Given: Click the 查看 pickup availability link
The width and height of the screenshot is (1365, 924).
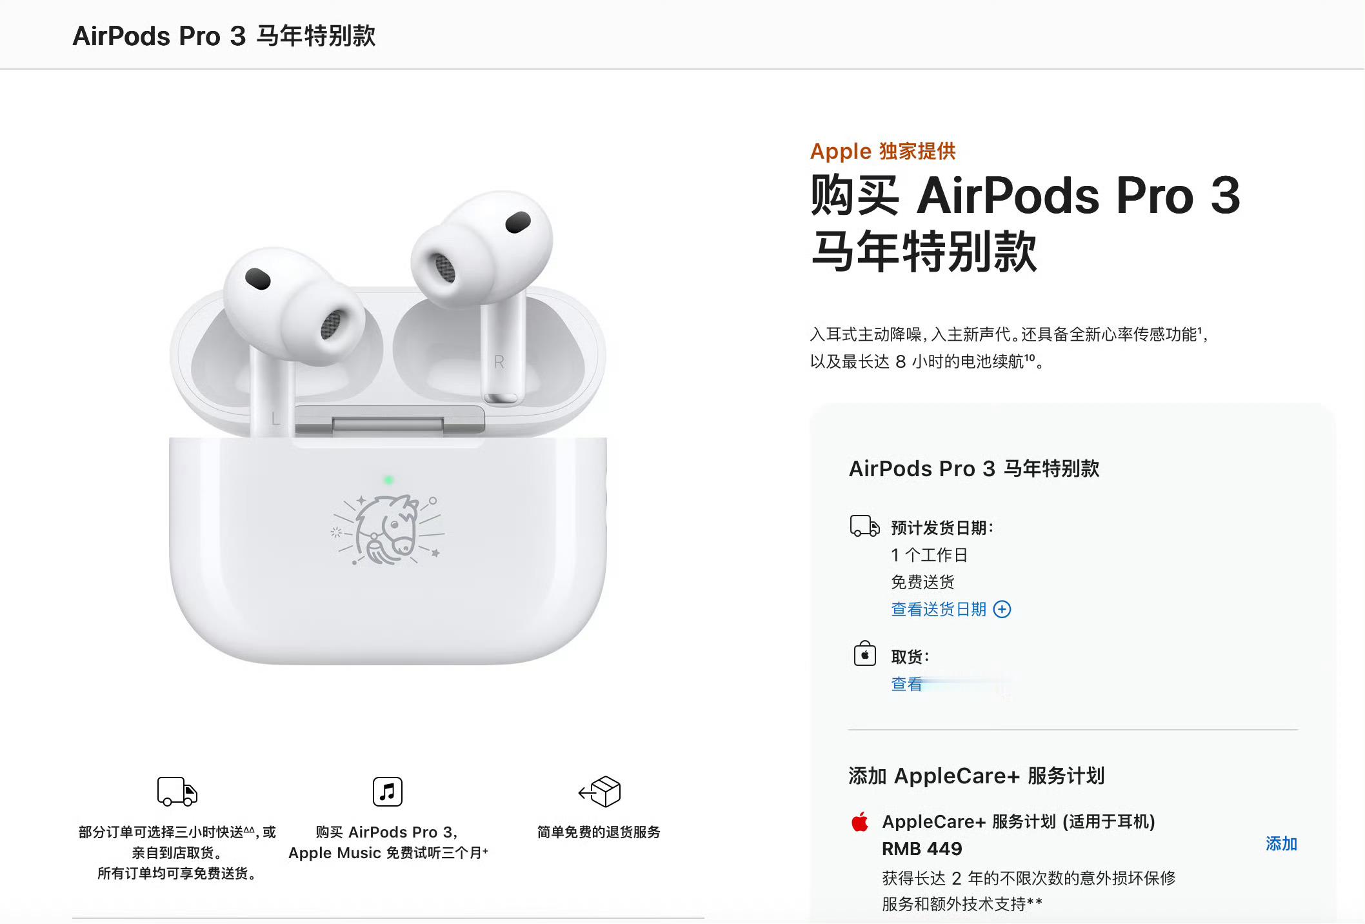Looking at the screenshot, I should pos(906,684).
